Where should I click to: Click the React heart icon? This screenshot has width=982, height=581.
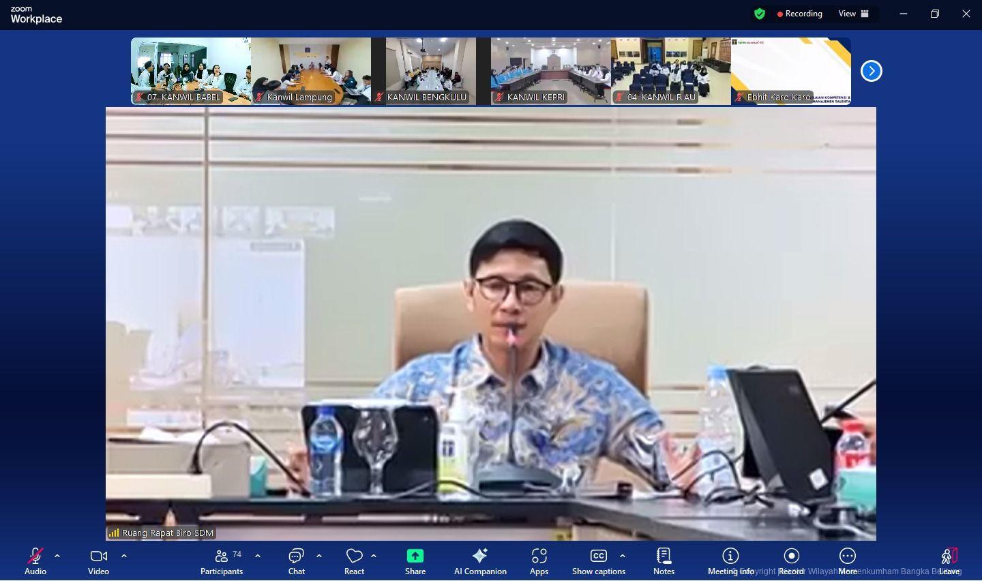coord(354,561)
